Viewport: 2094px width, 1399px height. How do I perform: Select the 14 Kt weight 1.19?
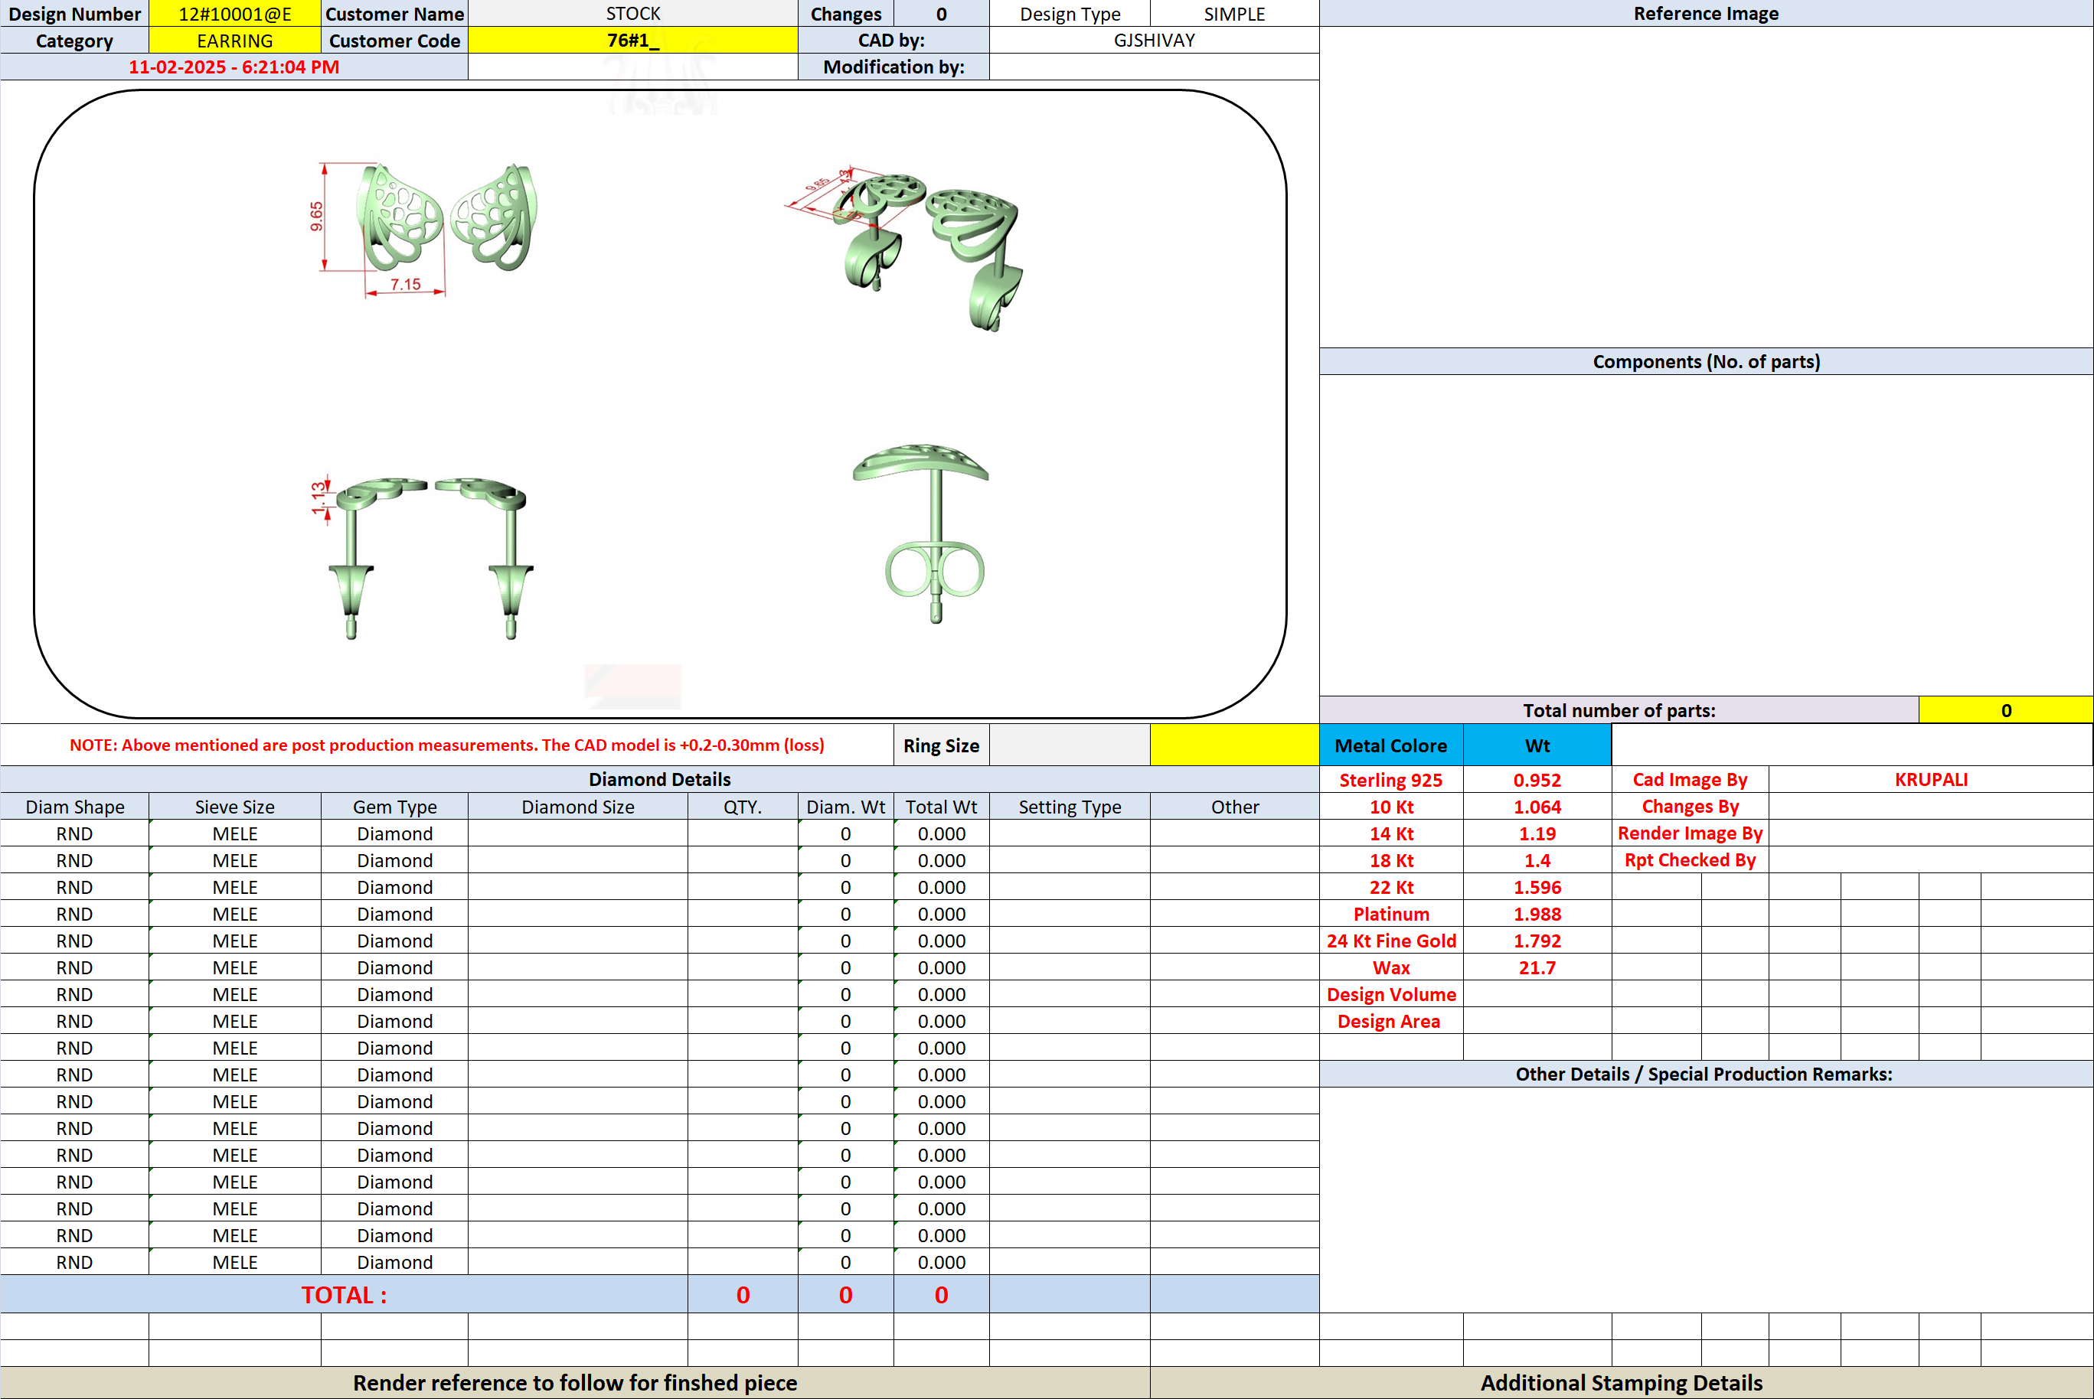point(1537,833)
